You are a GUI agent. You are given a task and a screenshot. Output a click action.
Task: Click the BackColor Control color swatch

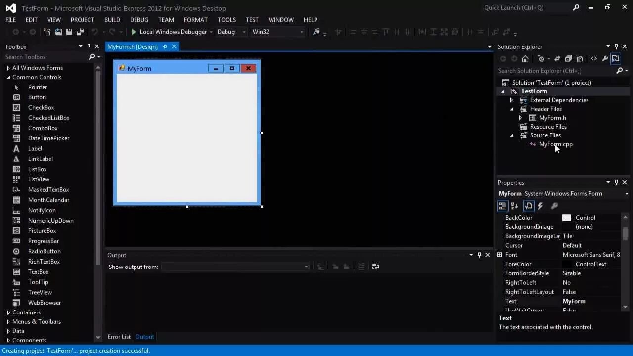point(567,218)
